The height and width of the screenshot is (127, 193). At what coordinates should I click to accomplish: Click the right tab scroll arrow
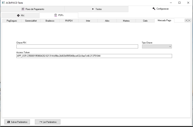click(x=189, y=20)
